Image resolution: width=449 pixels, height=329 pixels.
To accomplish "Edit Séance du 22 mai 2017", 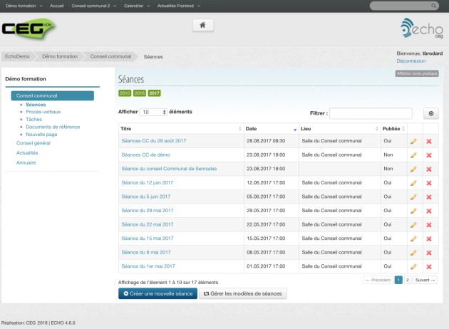I will pos(413,225).
